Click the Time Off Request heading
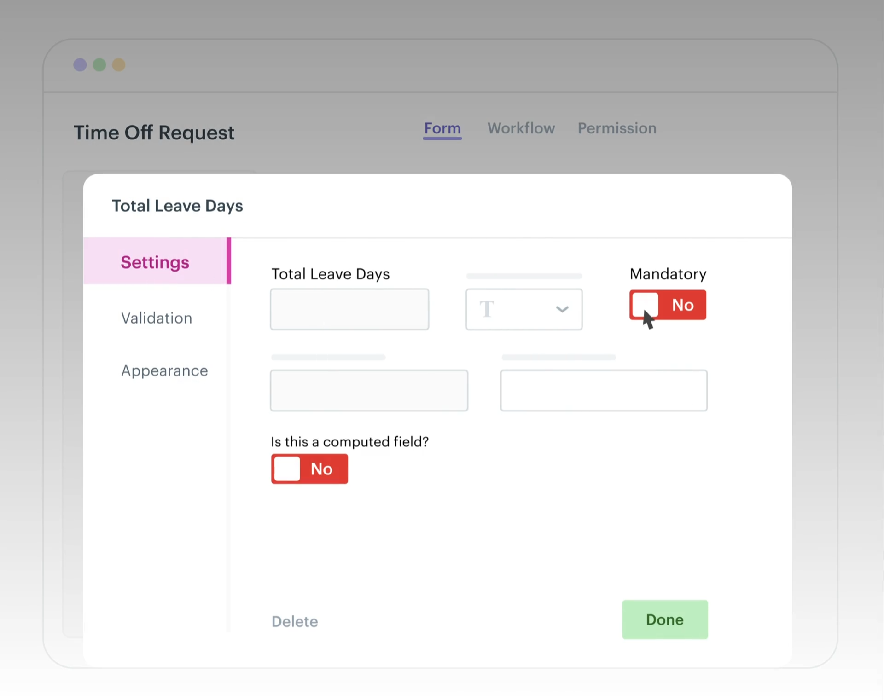884x700 pixels. coord(154,133)
